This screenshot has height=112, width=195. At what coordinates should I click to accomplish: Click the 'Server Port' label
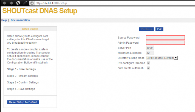[124, 48]
